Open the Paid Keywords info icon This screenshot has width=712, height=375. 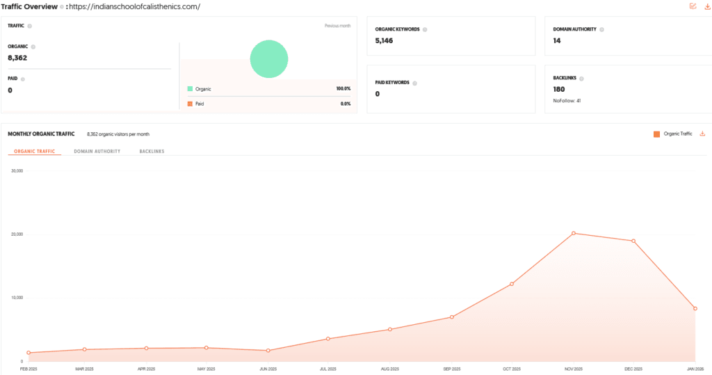[415, 83]
